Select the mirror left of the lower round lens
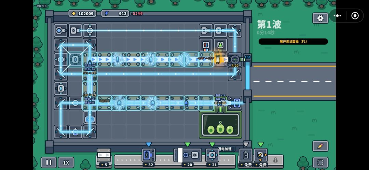The height and width of the screenshot is (170, 369). (61, 103)
